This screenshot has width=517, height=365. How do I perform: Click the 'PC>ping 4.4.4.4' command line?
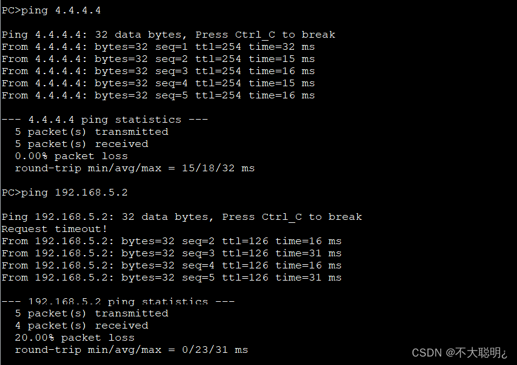pyautogui.click(x=51, y=10)
